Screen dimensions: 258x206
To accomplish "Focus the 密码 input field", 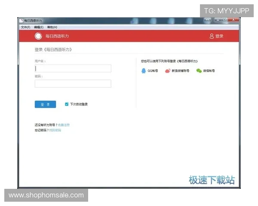I will (73, 84).
